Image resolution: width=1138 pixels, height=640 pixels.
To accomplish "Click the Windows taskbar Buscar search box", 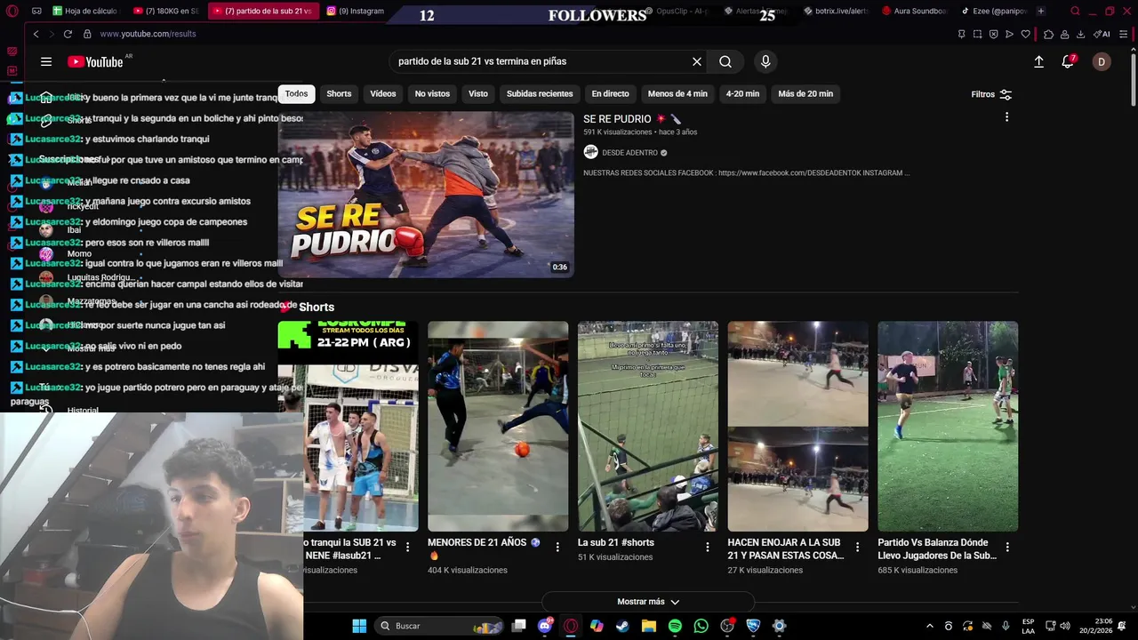I will click(x=438, y=626).
